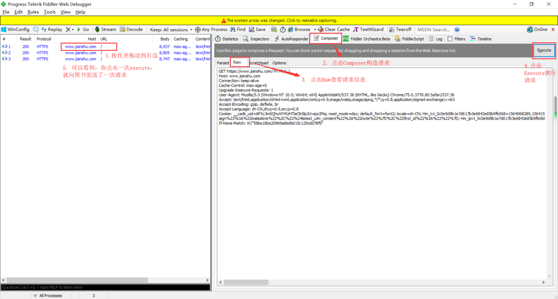Open Composer Options sub-tab
558x299 pixels.
(279, 63)
